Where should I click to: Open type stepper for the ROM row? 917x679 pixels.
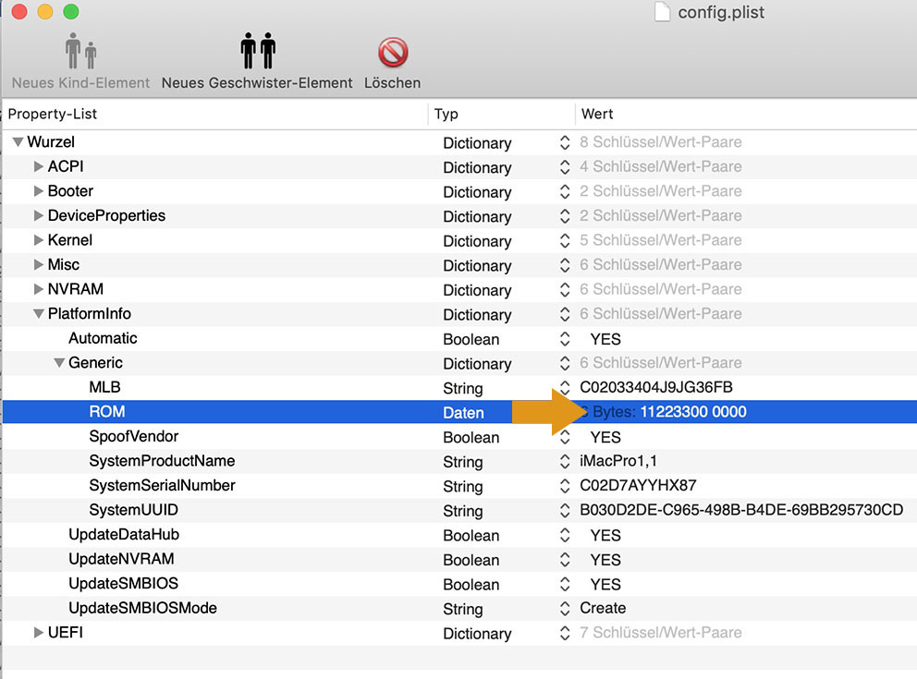(x=565, y=412)
